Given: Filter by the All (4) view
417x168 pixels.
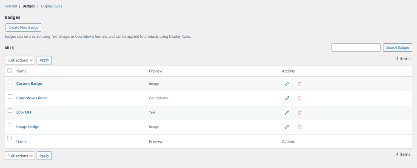Looking at the screenshot, I should tap(9, 48).
